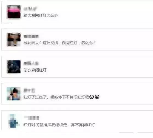Open the avatar showing a person in black hat
153x138 pixels.
14,94
